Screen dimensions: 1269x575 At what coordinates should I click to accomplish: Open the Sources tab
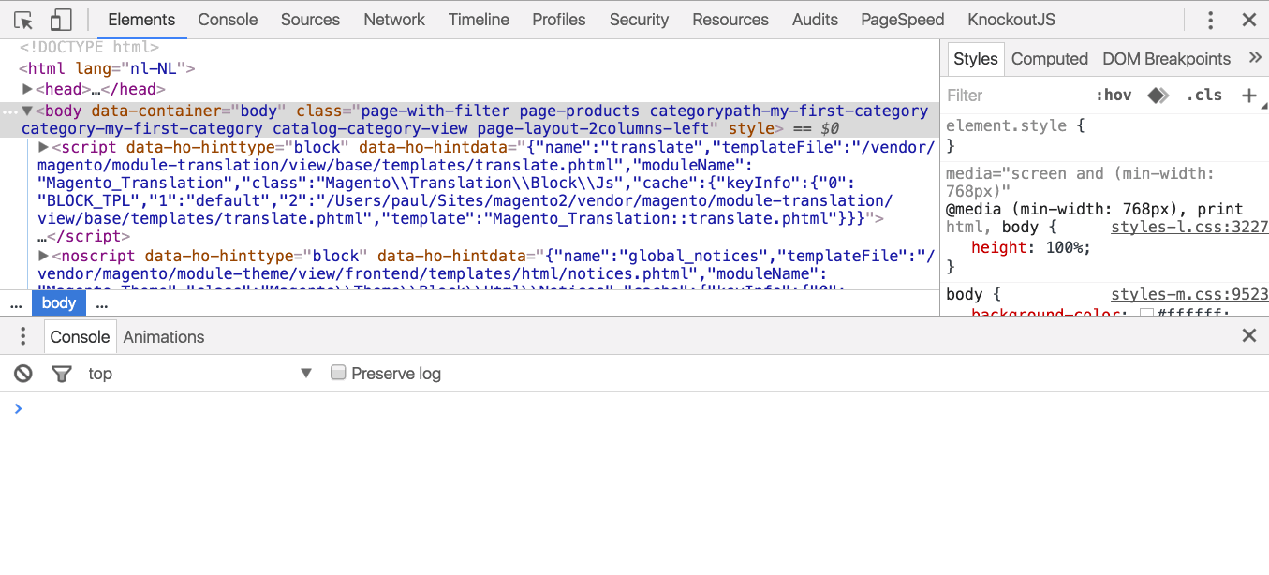pyautogui.click(x=310, y=20)
